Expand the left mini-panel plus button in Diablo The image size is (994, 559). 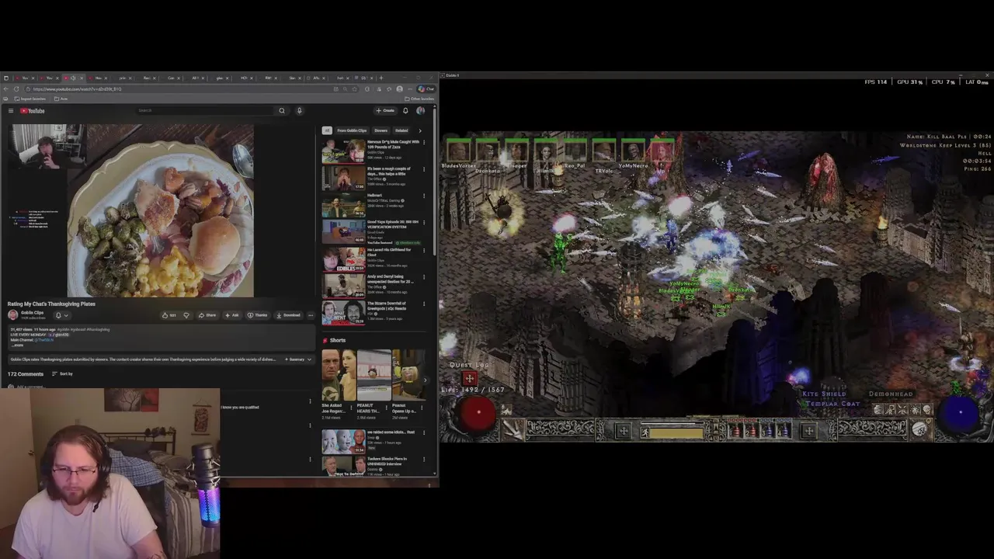624,430
